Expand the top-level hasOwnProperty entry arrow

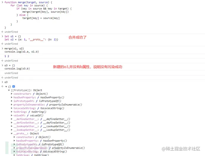[x=12, y=97]
